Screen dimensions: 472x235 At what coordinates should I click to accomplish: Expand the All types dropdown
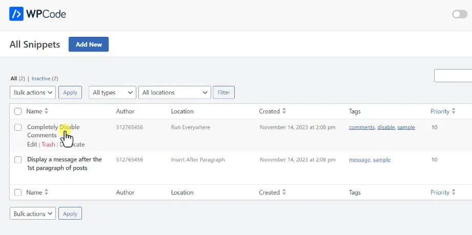pyautogui.click(x=112, y=92)
